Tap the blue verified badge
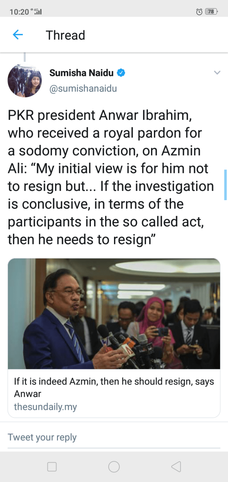 point(121,73)
